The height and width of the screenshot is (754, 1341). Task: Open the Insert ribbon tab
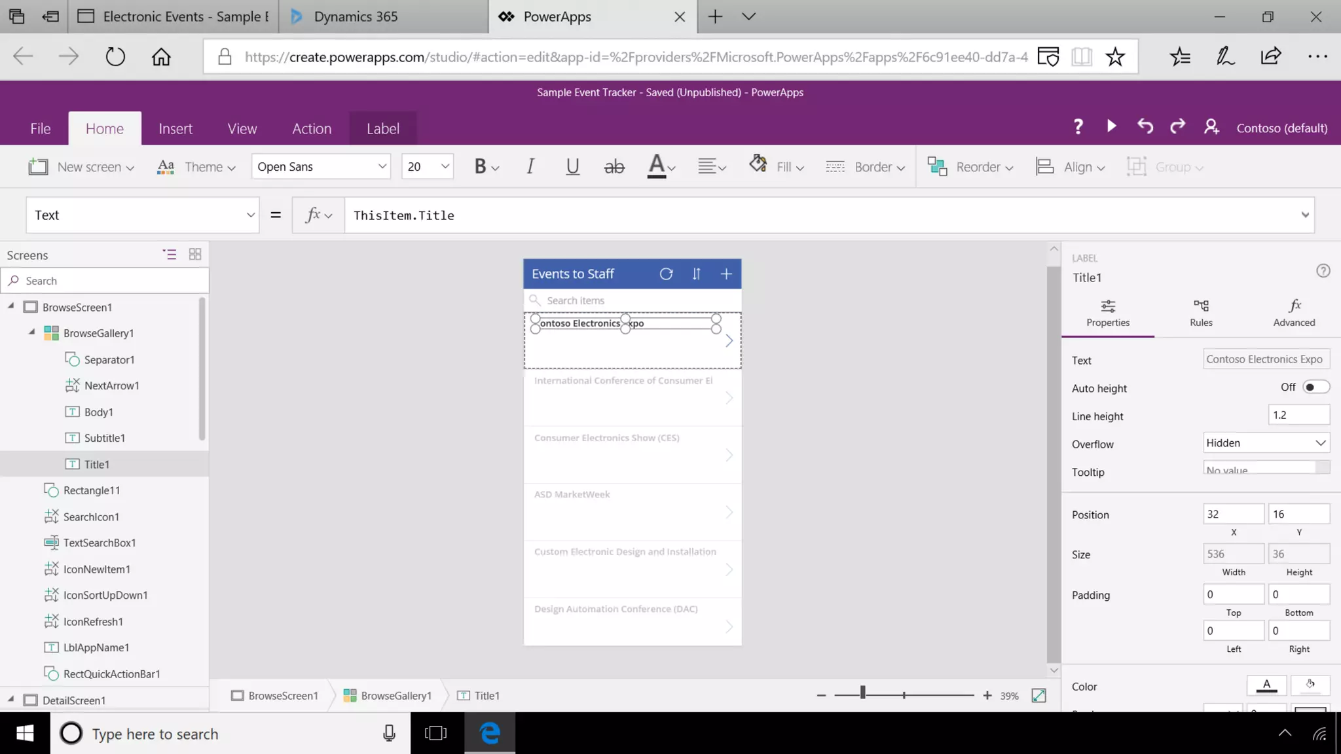pyautogui.click(x=175, y=129)
